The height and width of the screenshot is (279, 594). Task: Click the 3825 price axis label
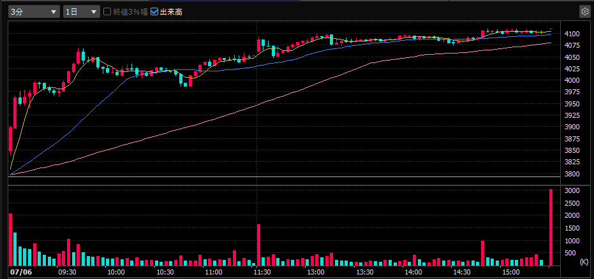(572, 162)
